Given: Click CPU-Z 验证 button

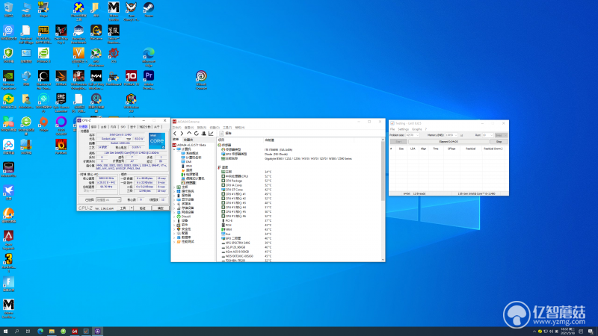Looking at the screenshot, I should tap(142, 208).
